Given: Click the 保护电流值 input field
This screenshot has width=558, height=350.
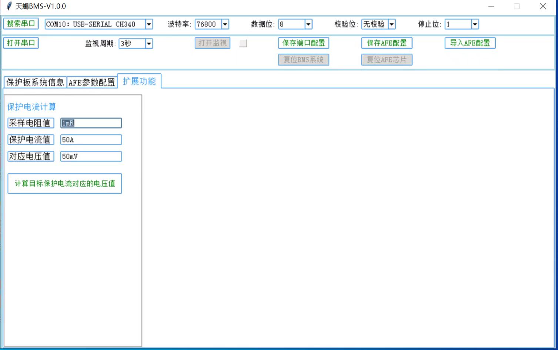Looking at the screenshot, I should coord(91,140).
